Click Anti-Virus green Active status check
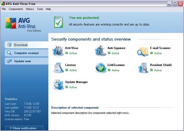This screenshot has width=184, height=131. tap(66, 53)
